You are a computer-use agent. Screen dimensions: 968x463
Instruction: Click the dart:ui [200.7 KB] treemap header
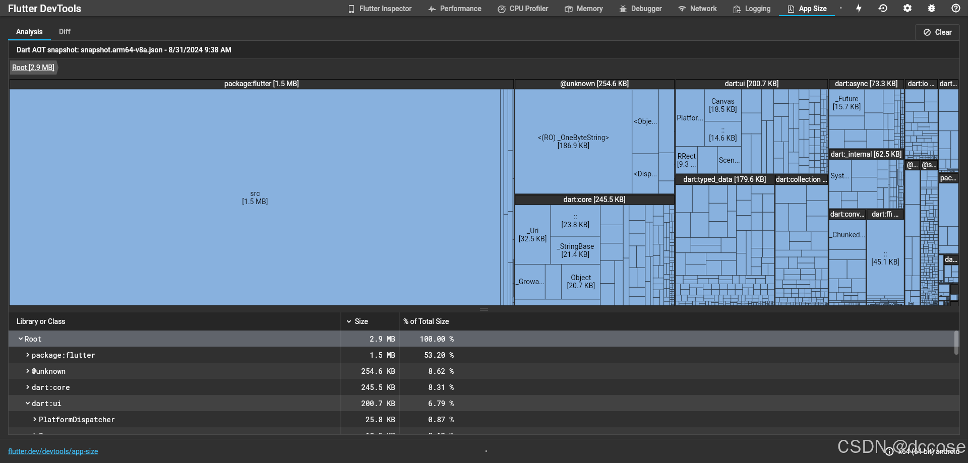tap(751, 84)
